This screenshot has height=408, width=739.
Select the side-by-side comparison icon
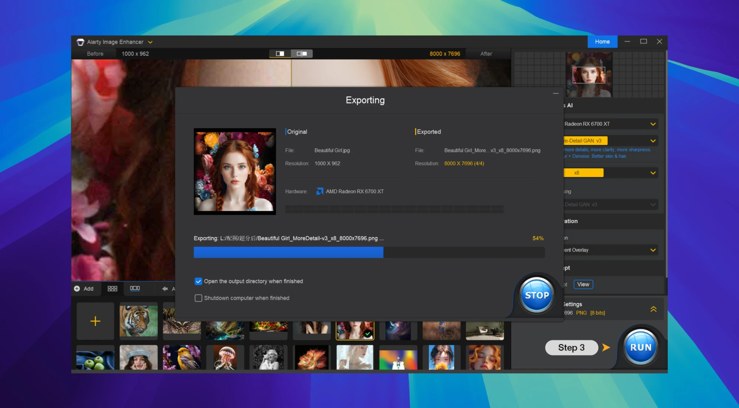pos(302,53)
